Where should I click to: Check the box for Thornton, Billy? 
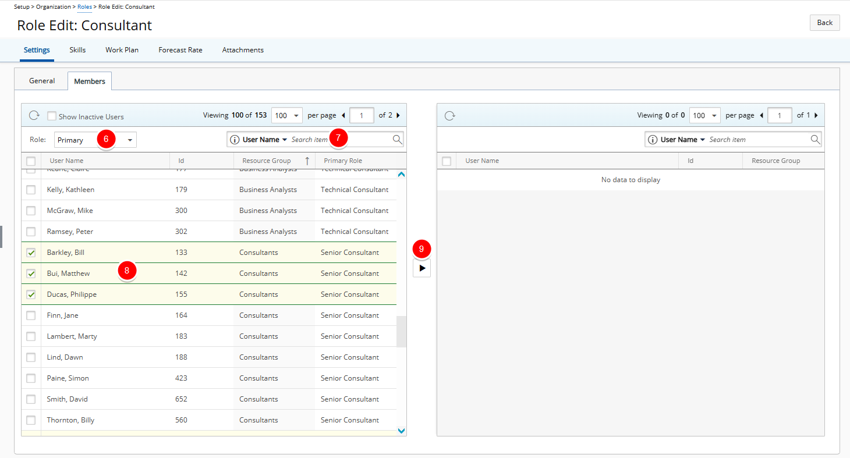click(x=31, y=420)
